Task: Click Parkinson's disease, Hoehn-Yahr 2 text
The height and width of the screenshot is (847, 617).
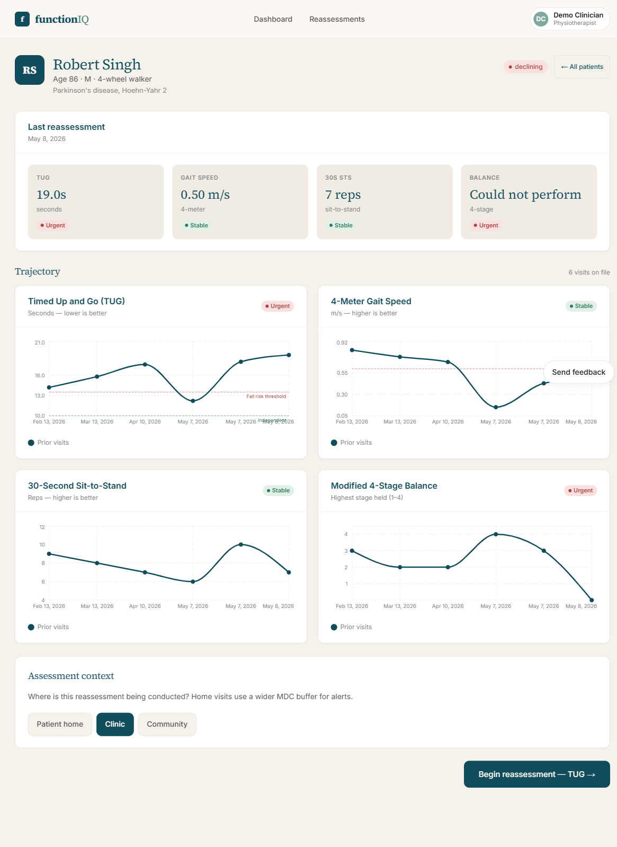Action: [x=110, y=91]
